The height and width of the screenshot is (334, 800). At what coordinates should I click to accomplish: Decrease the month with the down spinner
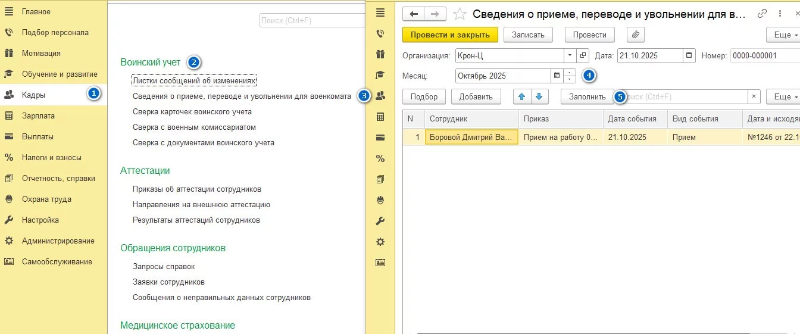(570, 79)
